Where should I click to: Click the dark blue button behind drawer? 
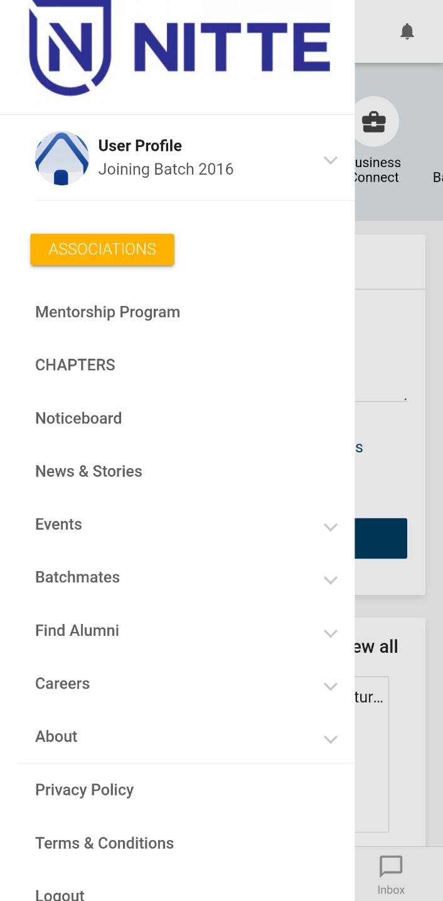(381, 538)
